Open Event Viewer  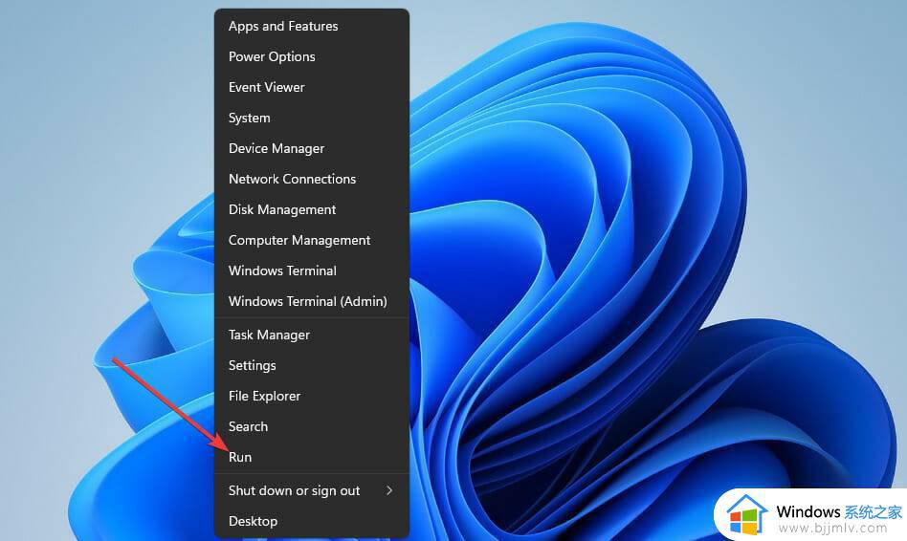312,87
